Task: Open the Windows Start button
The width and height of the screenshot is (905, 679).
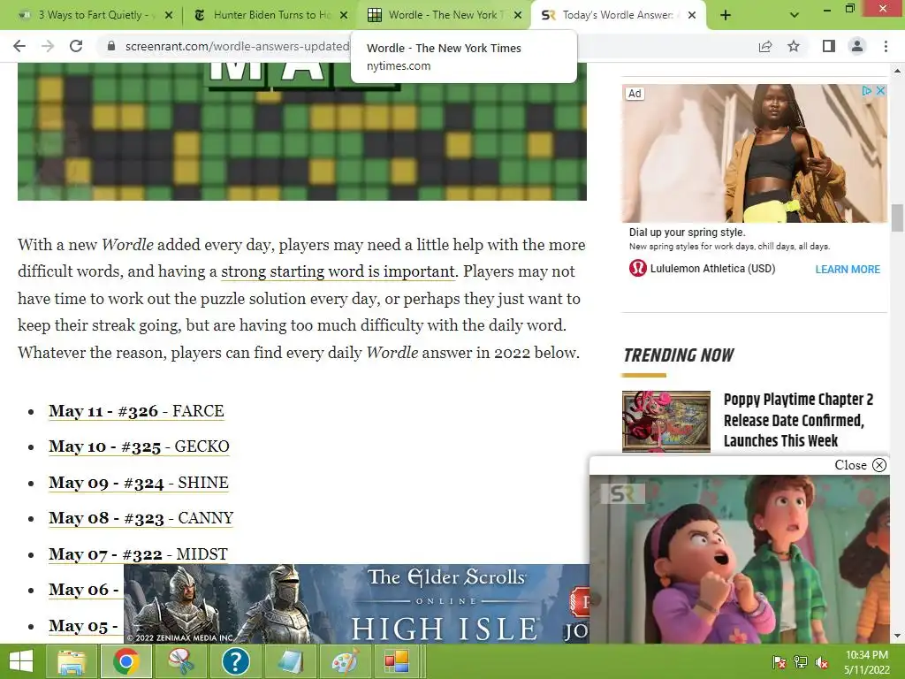Action: (21, 661)
